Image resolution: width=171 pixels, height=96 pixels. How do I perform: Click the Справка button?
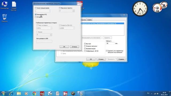coord(121,59)
